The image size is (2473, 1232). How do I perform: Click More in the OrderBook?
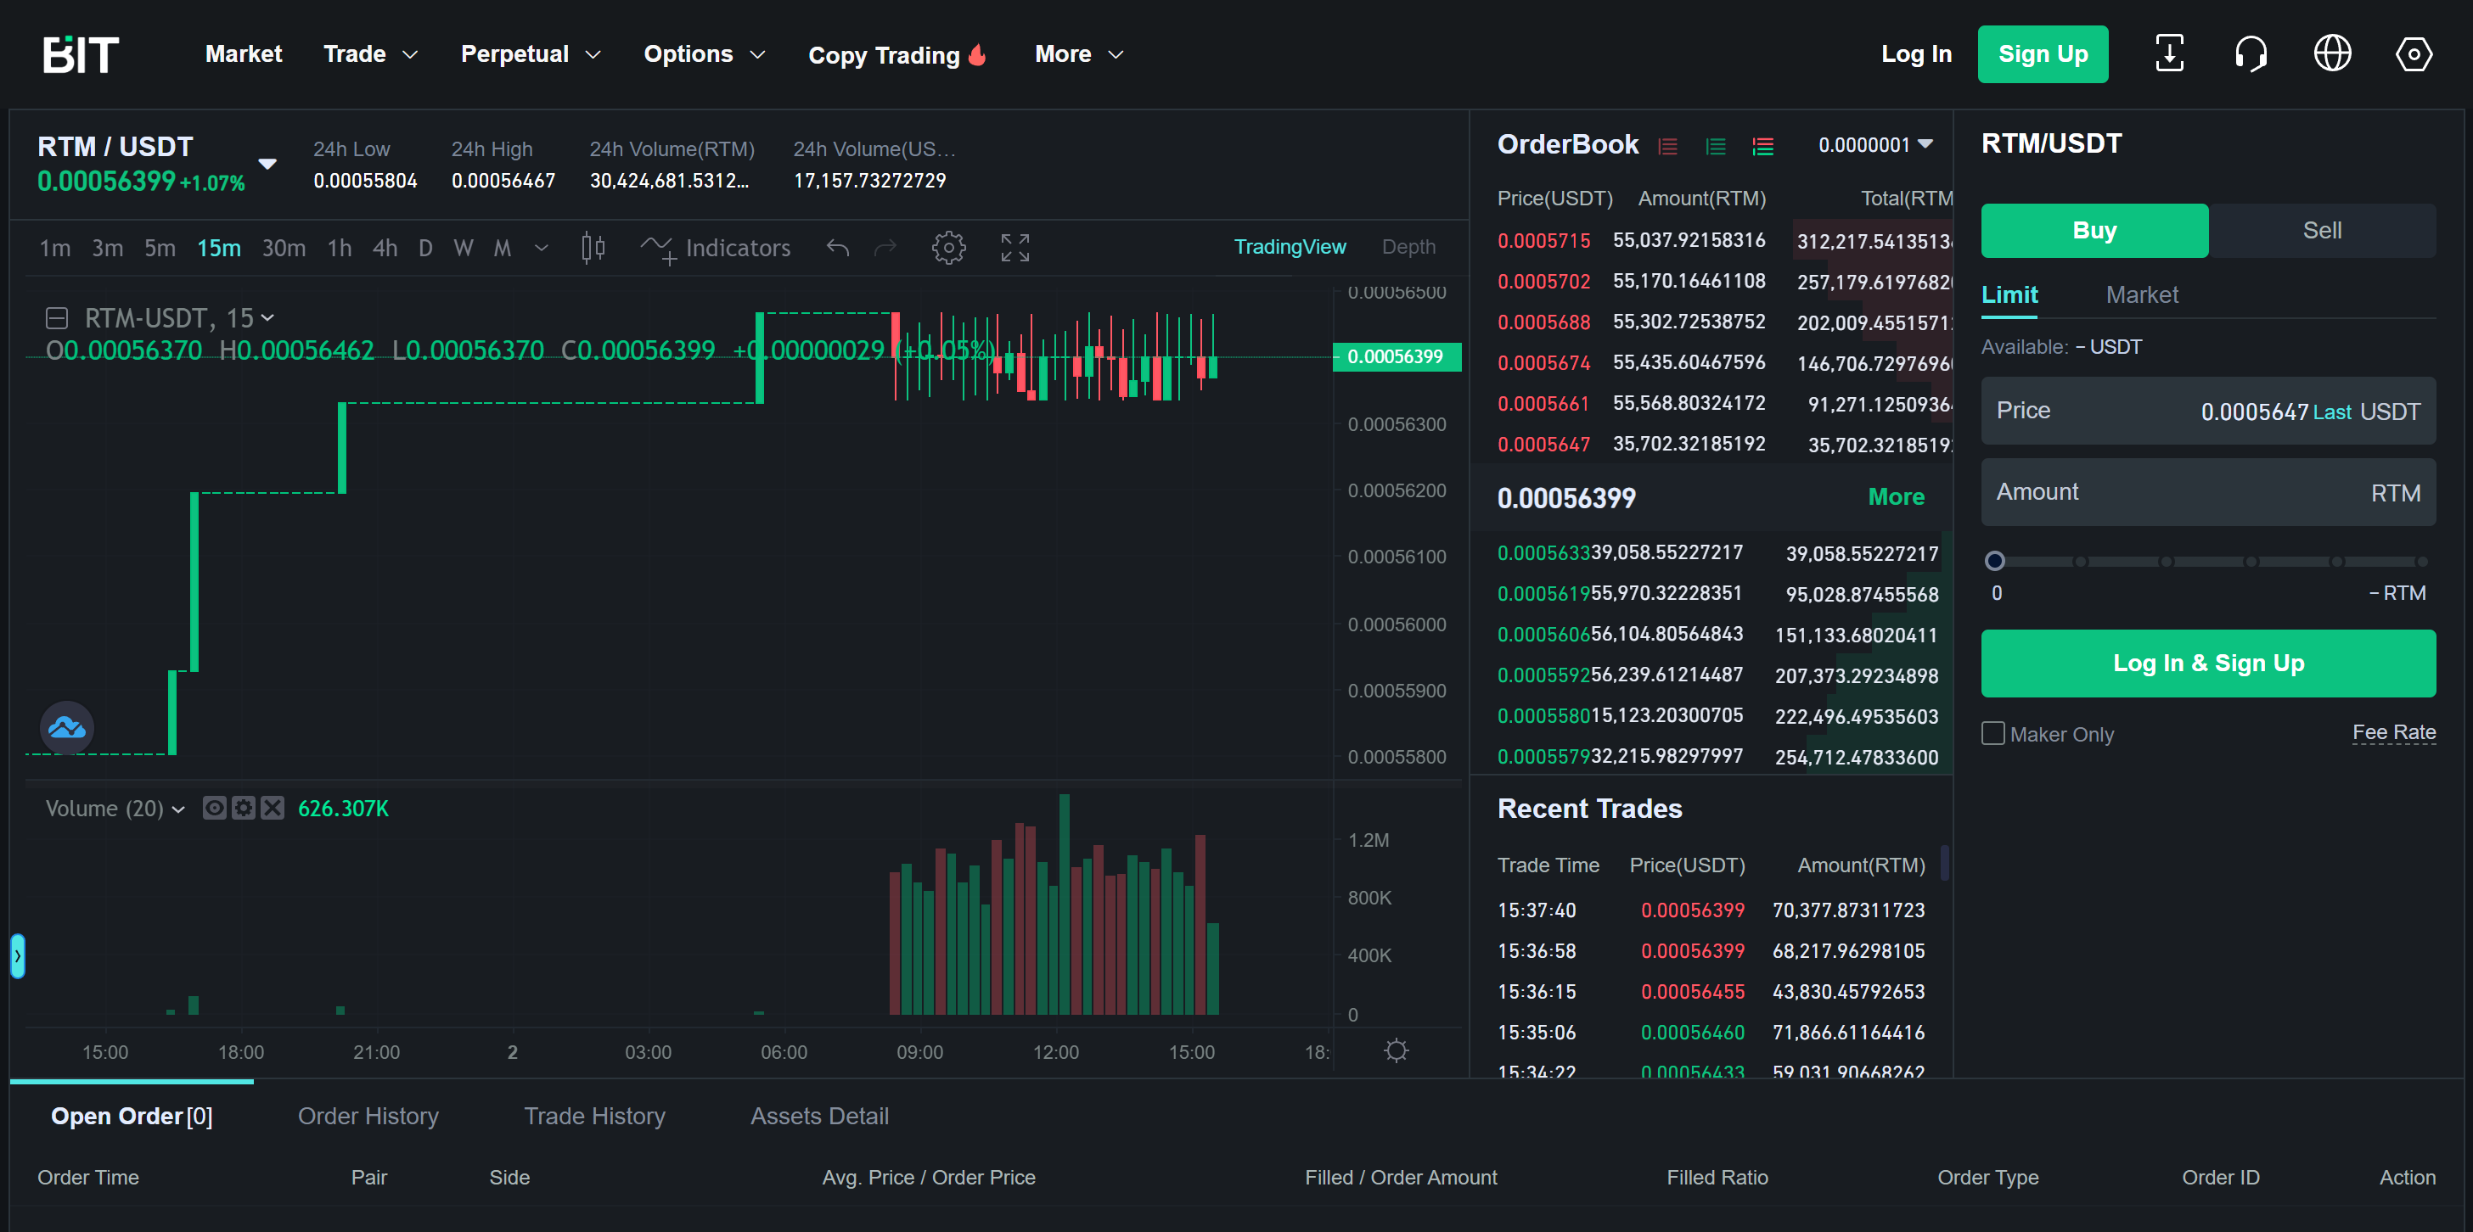[x=1896, y=497]
